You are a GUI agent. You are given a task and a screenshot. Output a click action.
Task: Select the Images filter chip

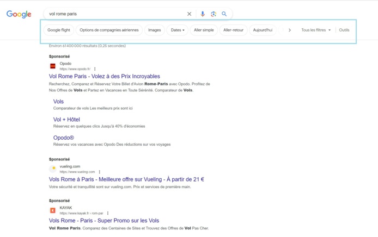tap(155, 30)
